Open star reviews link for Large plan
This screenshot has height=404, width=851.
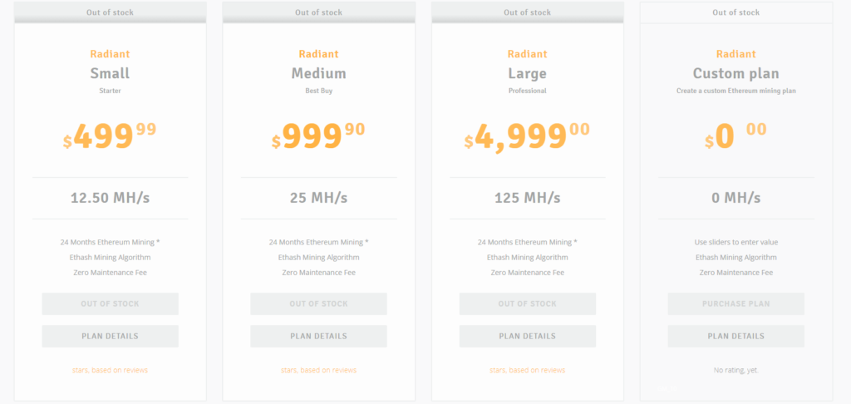tap(528, 371)
